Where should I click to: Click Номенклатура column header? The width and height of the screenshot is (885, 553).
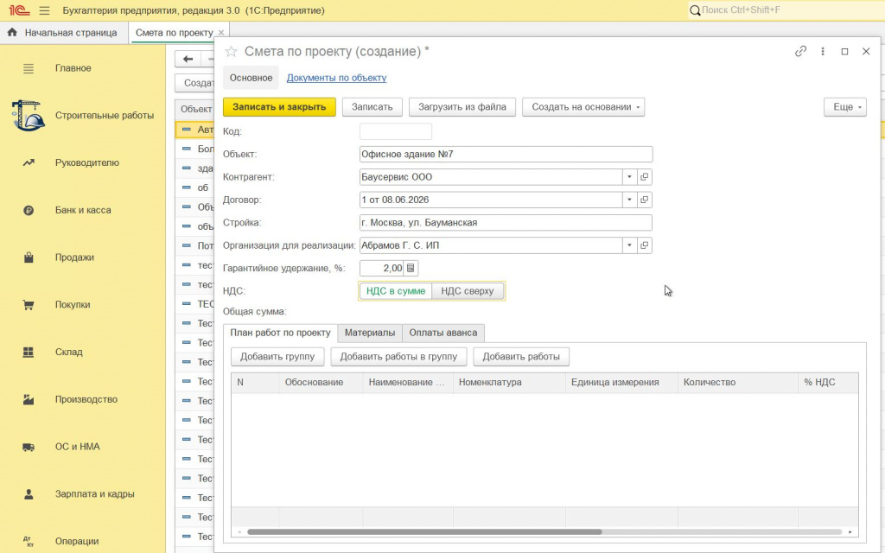(509, 383)
